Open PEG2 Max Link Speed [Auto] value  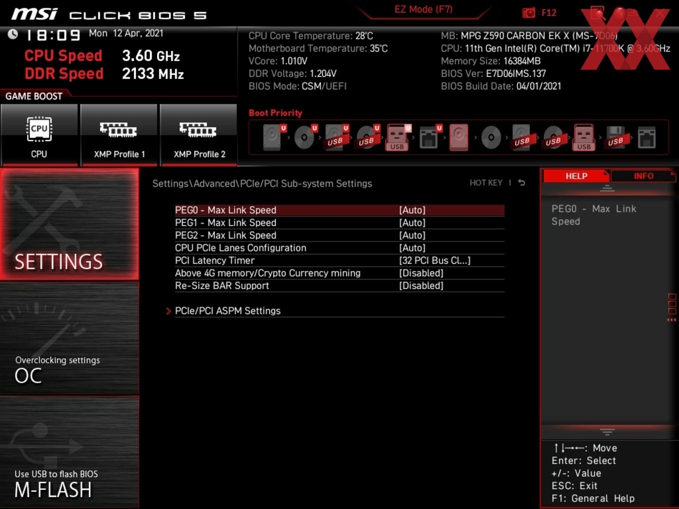pyautogui.click(x=412, y=235)
